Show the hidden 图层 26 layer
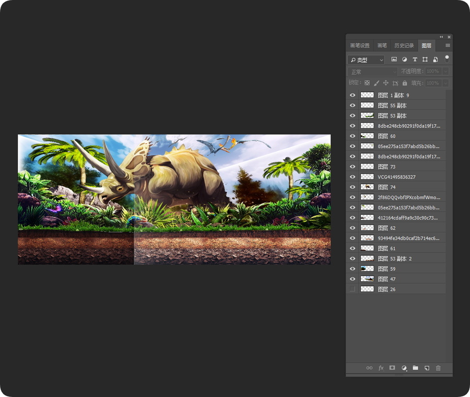Screen dimensions: 470x397 [x=352, y=289]
